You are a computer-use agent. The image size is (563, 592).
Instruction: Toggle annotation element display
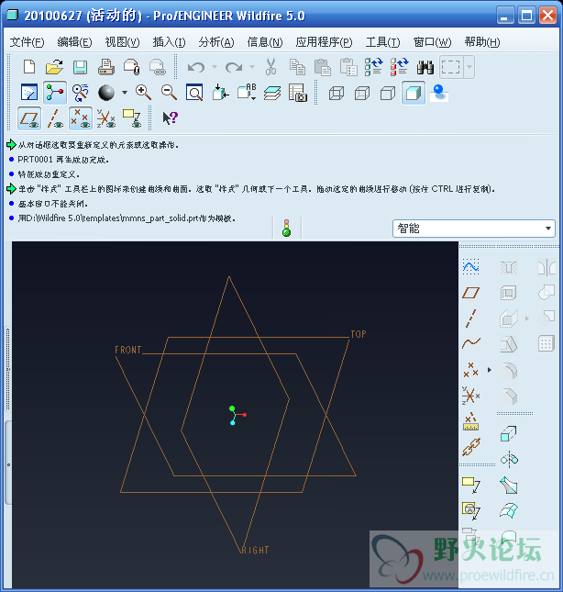(132, 118)
